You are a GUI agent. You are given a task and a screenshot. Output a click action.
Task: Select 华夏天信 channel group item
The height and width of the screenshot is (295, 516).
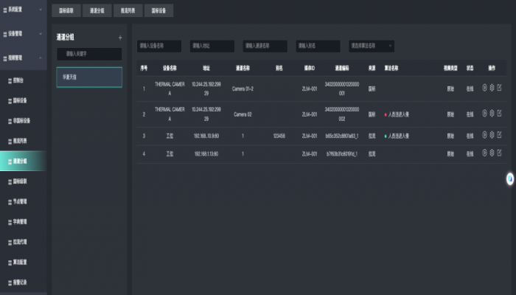coord(89,77)
